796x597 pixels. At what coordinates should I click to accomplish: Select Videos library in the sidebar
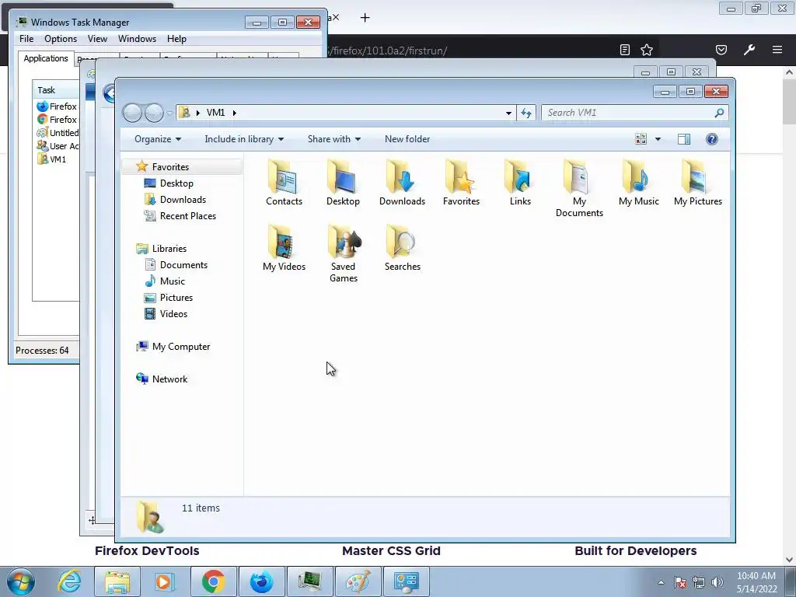[x=173, y=314]
